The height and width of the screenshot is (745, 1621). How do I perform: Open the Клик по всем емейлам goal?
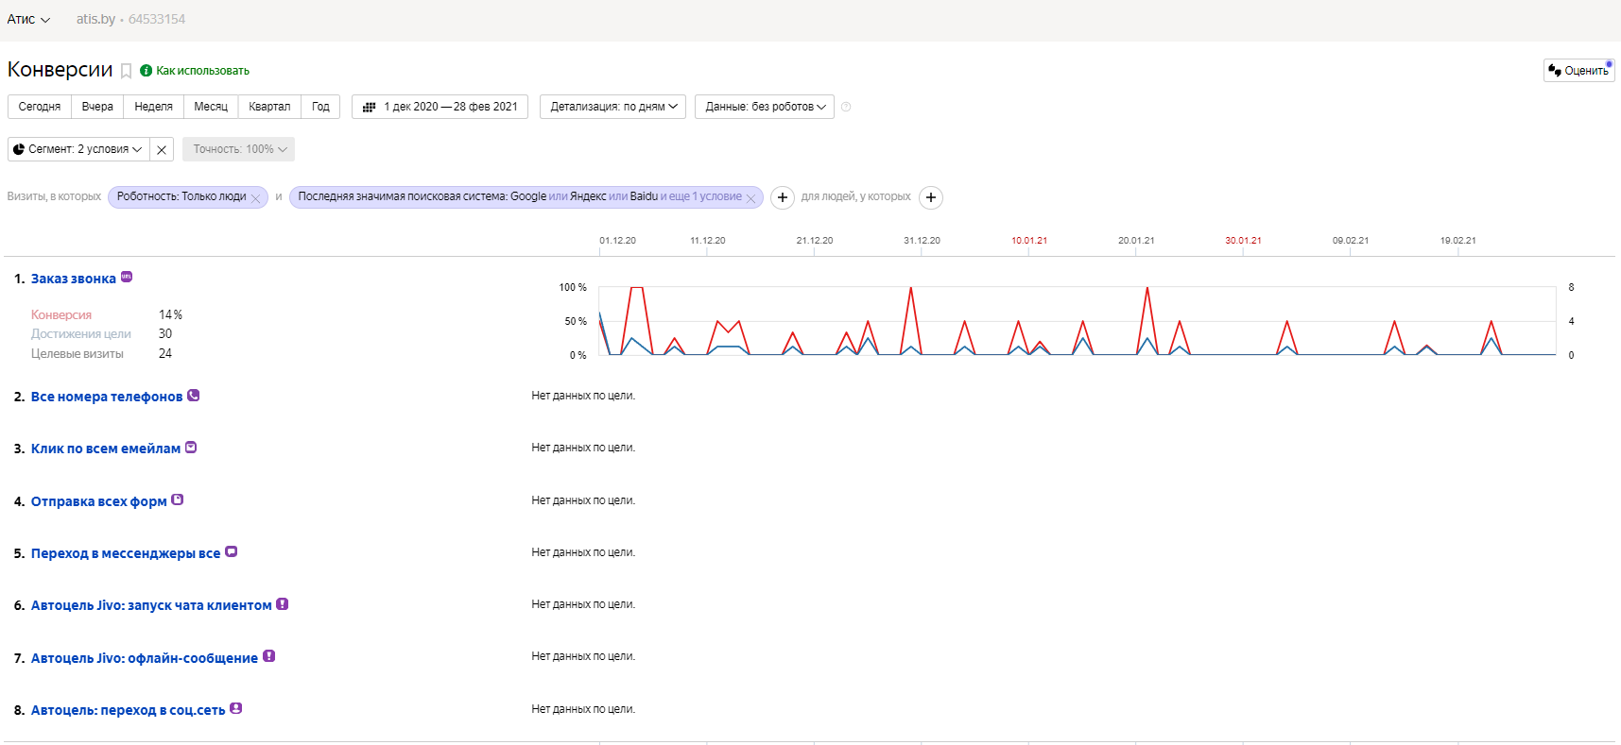point(106,449)
